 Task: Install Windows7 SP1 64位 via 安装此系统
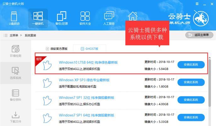(191, 117)
